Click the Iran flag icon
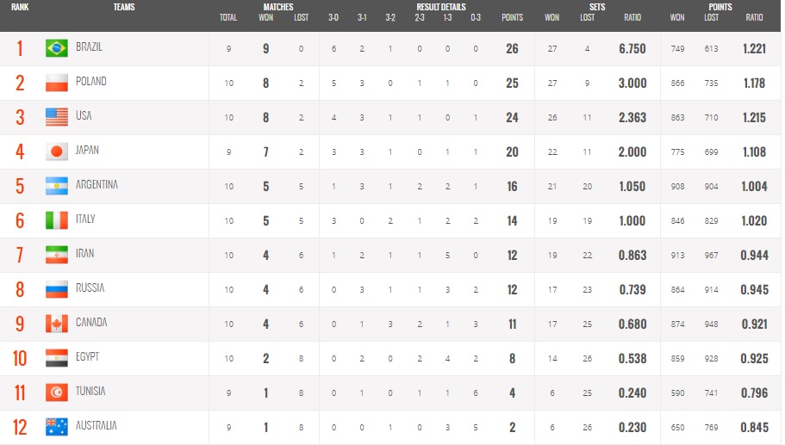The image size is (785, 445). coord(57,255)
